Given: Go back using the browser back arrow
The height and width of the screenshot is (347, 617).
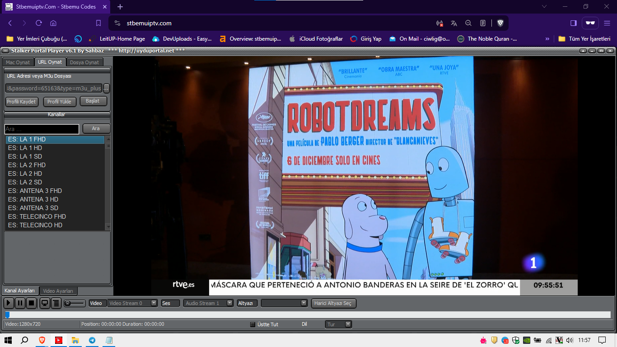Looking at the screenshot, I should tap(10, 23).
